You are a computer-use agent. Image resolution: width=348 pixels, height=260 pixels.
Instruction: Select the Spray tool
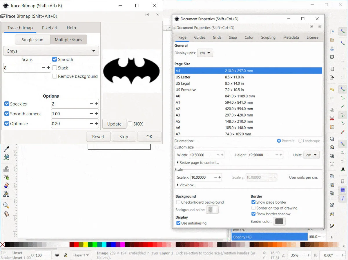pyautogui.click(x=6, y=177)
